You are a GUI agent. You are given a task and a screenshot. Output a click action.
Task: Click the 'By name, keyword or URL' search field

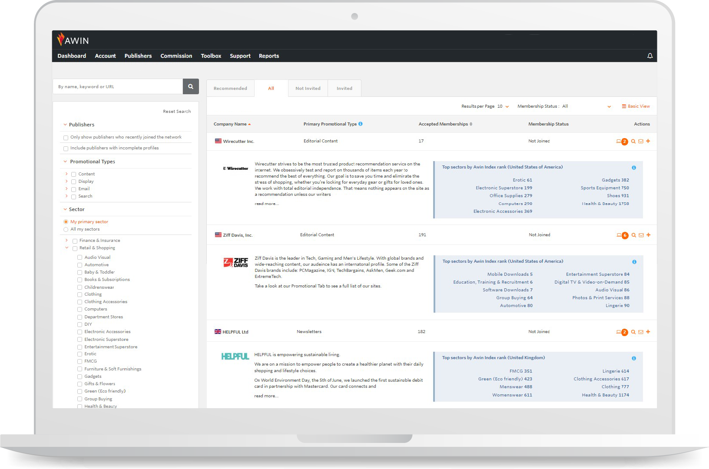(118, 86)
